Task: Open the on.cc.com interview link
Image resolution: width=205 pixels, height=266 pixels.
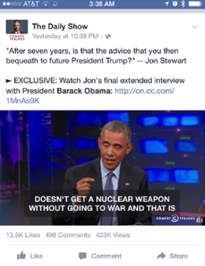Action: click(90, 96)
